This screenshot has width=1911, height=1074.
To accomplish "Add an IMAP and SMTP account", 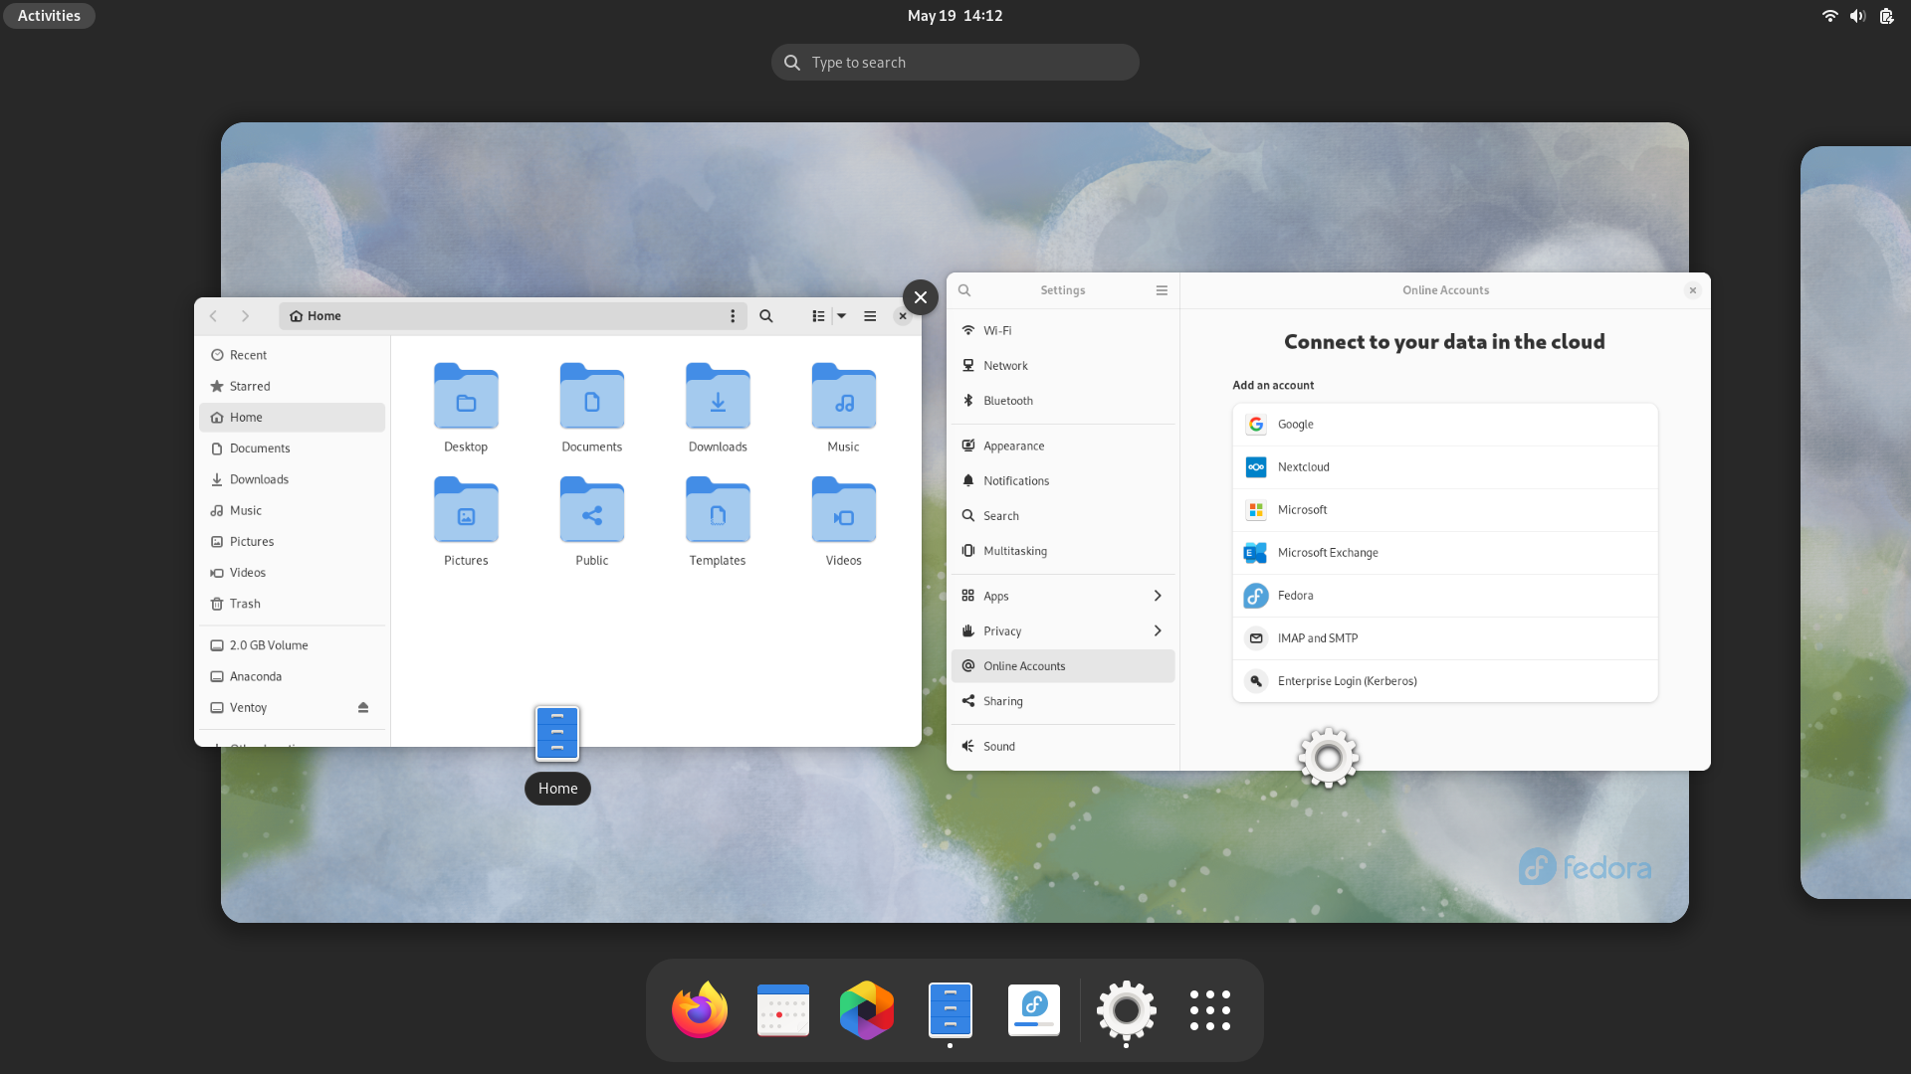I will point(1445,638).
